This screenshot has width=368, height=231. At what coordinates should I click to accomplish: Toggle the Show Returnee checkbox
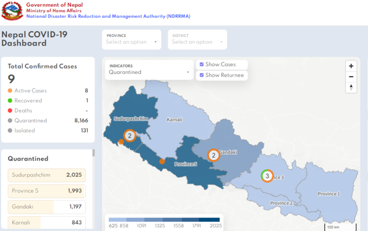point(202,75)
